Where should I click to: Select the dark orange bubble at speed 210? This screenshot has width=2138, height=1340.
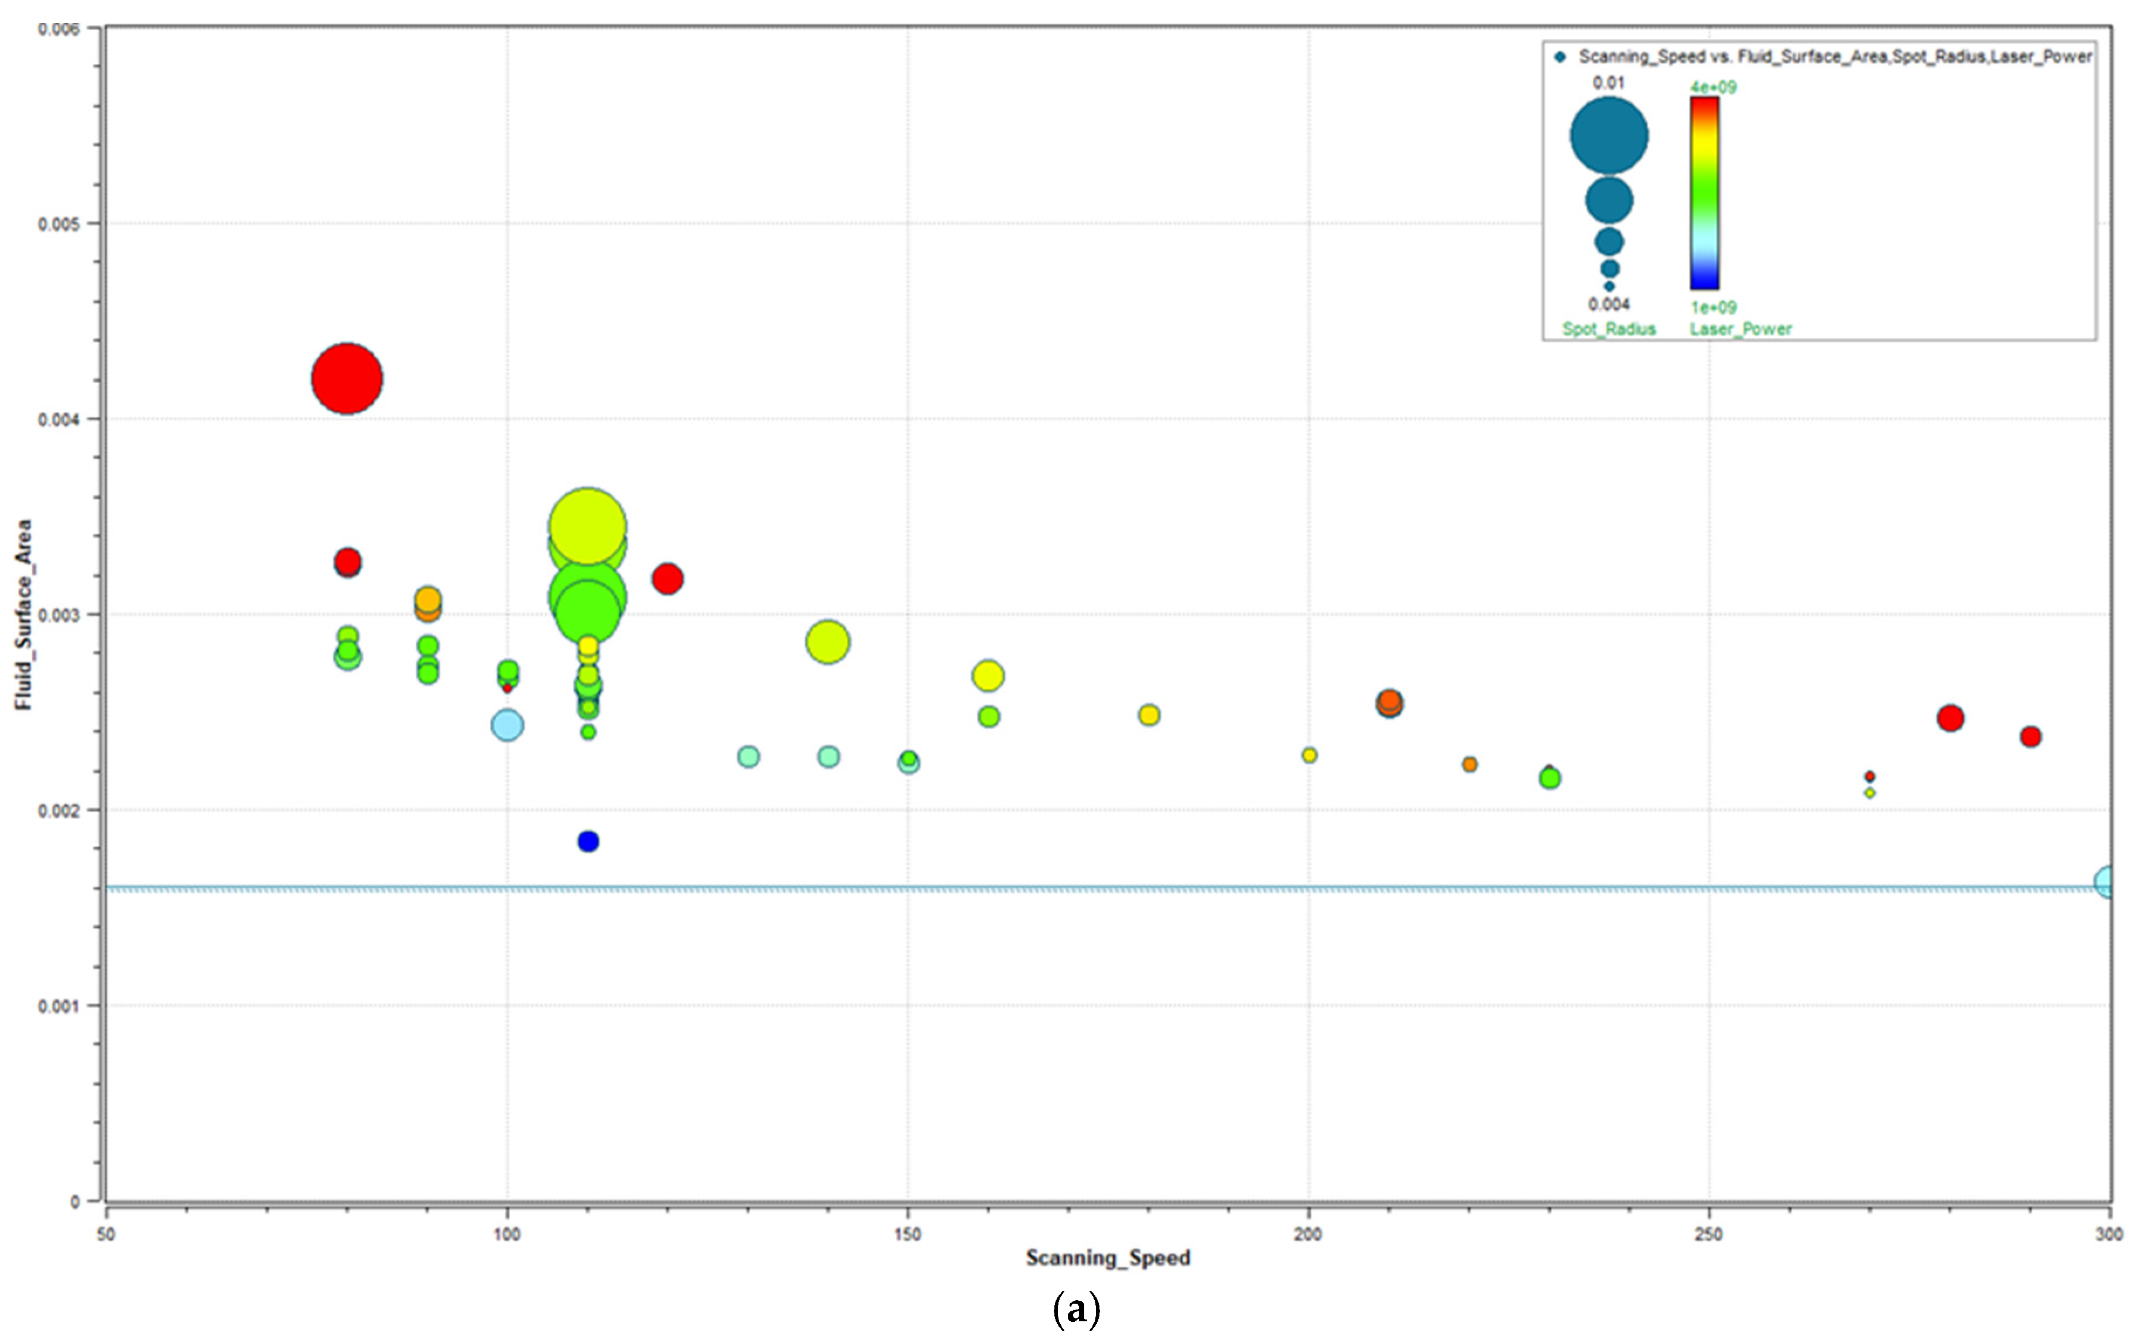pos(1389,704)
